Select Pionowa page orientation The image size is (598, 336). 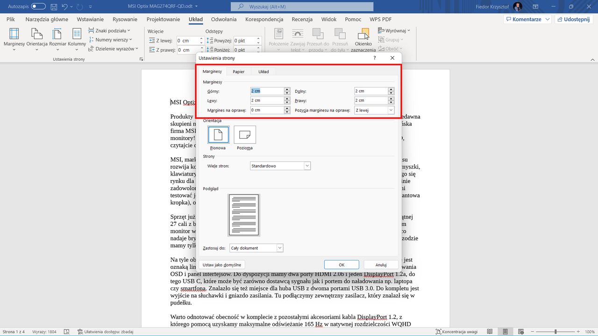pyautogui.click(x=218, y=135)
